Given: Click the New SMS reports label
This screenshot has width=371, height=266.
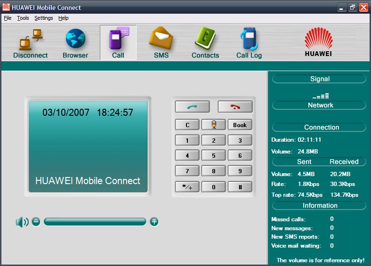Looking at the screenshot, I should pos(295,237).
